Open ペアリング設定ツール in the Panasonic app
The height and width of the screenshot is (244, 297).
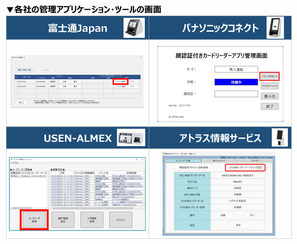(x=269, y=76)
